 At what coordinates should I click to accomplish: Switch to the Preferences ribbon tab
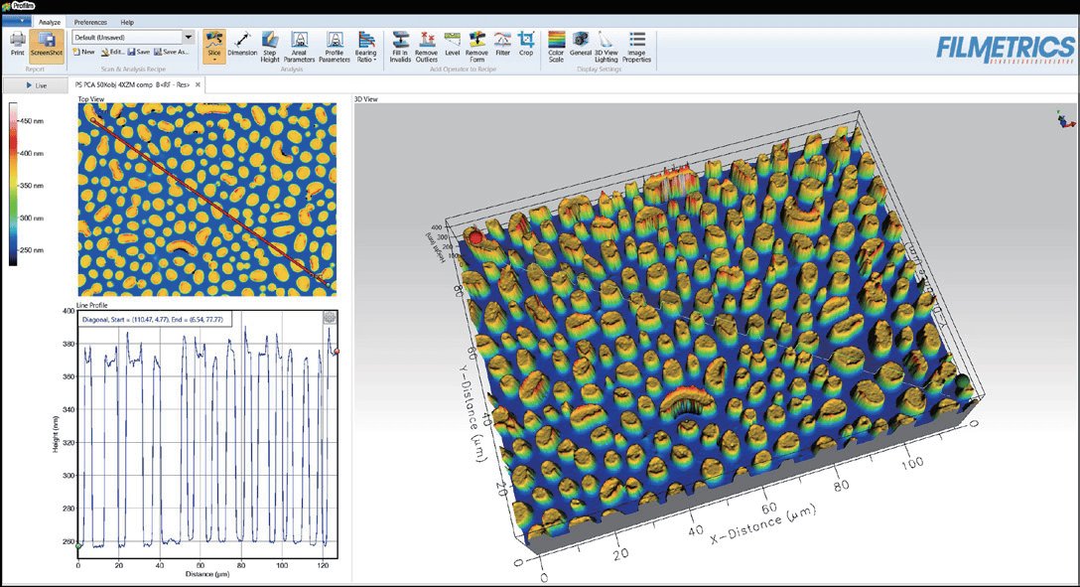coord(90,21)
